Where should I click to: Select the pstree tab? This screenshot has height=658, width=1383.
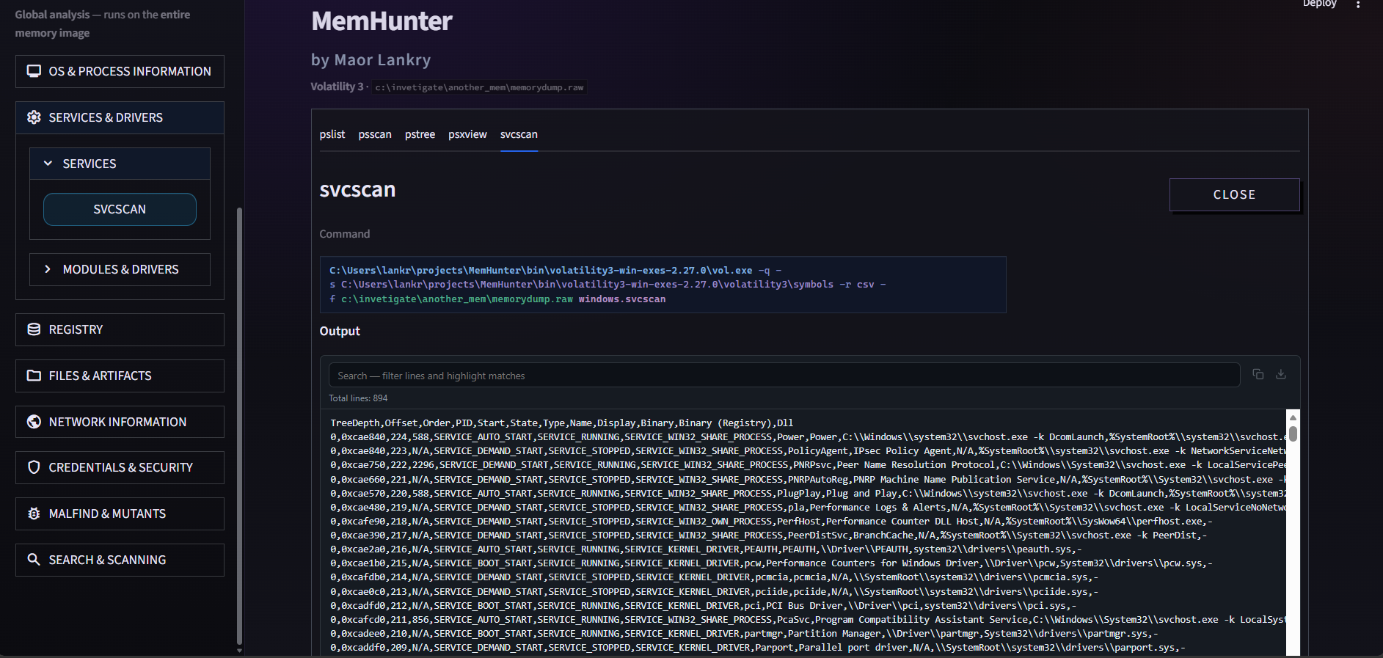420,134
